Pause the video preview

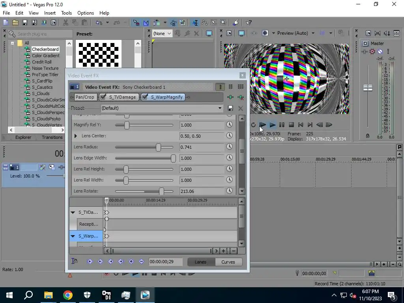(x=282, y=125)
